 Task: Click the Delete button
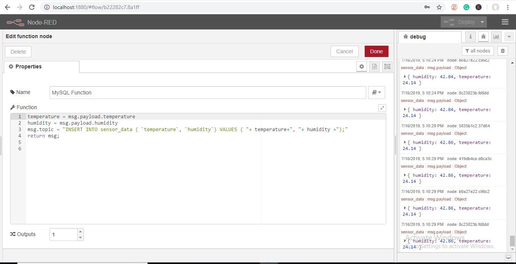18,52
